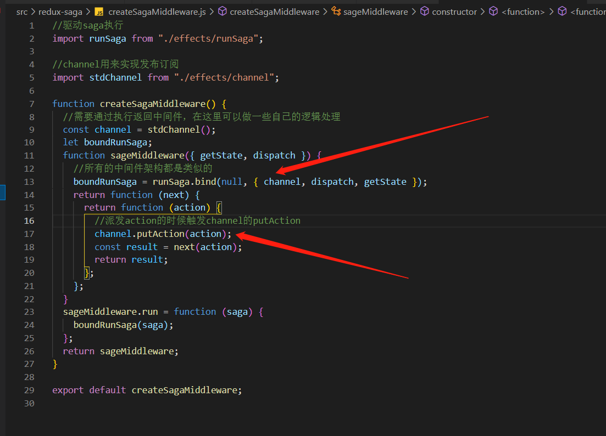Click sageMiddleware function name on line 11
The image size is (606, 436).
tap(147, 156)
